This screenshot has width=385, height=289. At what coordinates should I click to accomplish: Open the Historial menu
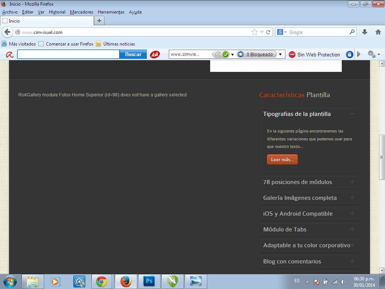(57, 12)
